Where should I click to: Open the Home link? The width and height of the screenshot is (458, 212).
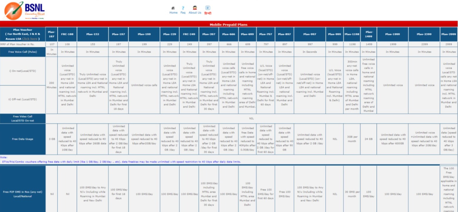point(173,13)
